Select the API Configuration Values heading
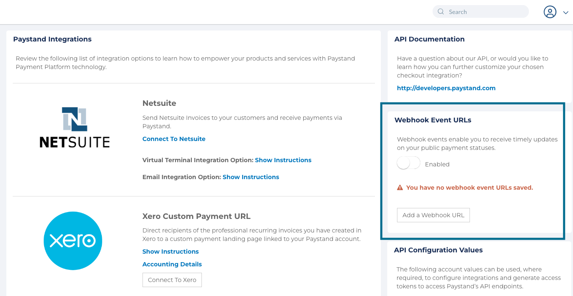The image size is (573, 296). pos(439,250)
